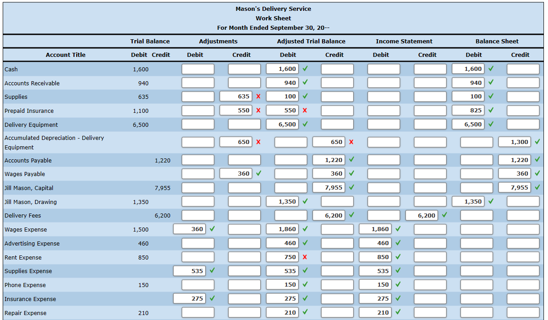The image size is (548, 320).
Task: Click Jill Mason Drawing balance sheet debit field 1,350
Action: click(468, 202)
